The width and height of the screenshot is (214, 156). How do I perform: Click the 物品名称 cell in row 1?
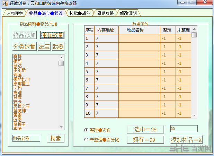(x=140, y=38)
